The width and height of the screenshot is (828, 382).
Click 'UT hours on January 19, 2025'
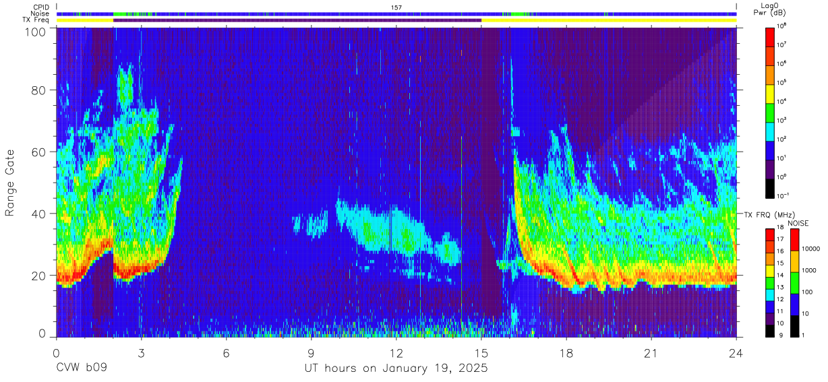pos(396,369)
